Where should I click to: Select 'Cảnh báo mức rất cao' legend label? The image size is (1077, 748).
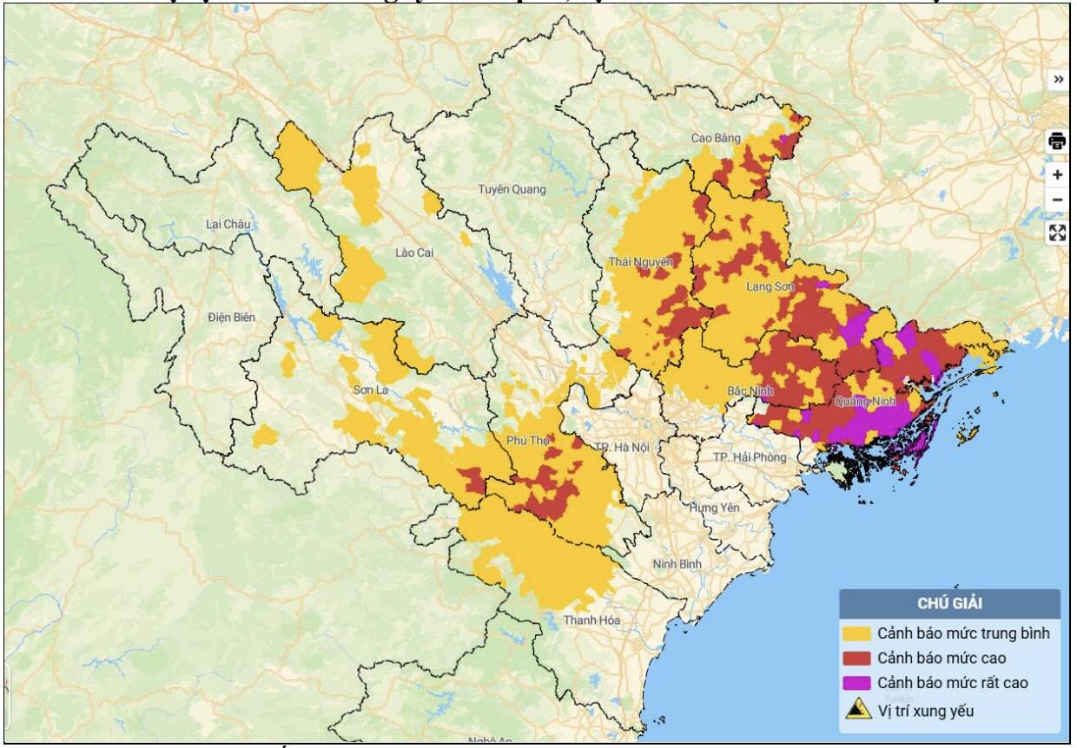[952, 683]
